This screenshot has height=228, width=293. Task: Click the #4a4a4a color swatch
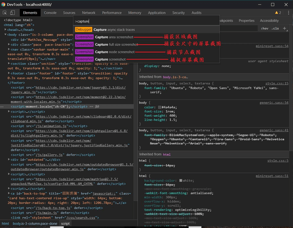pyautogui.click(x=159, y=107)
